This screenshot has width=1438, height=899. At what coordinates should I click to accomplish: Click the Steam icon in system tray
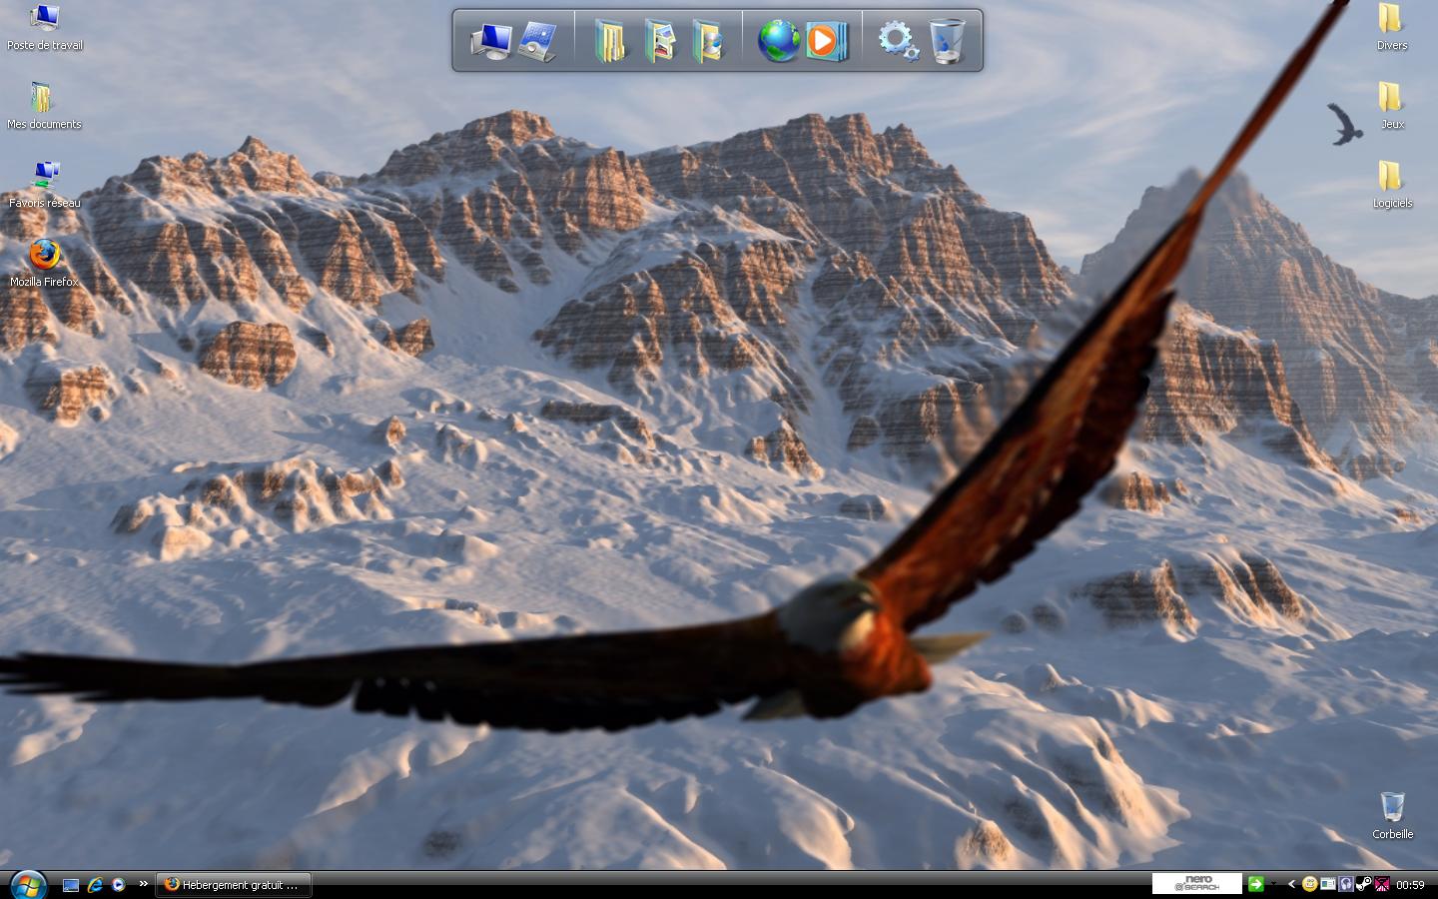[x=1364, y=884]
